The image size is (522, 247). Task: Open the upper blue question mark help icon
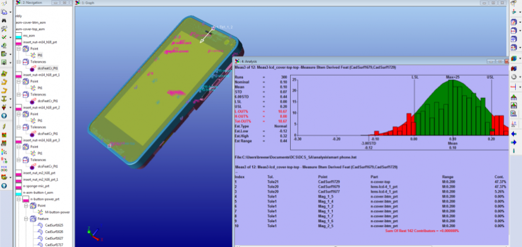4,115
